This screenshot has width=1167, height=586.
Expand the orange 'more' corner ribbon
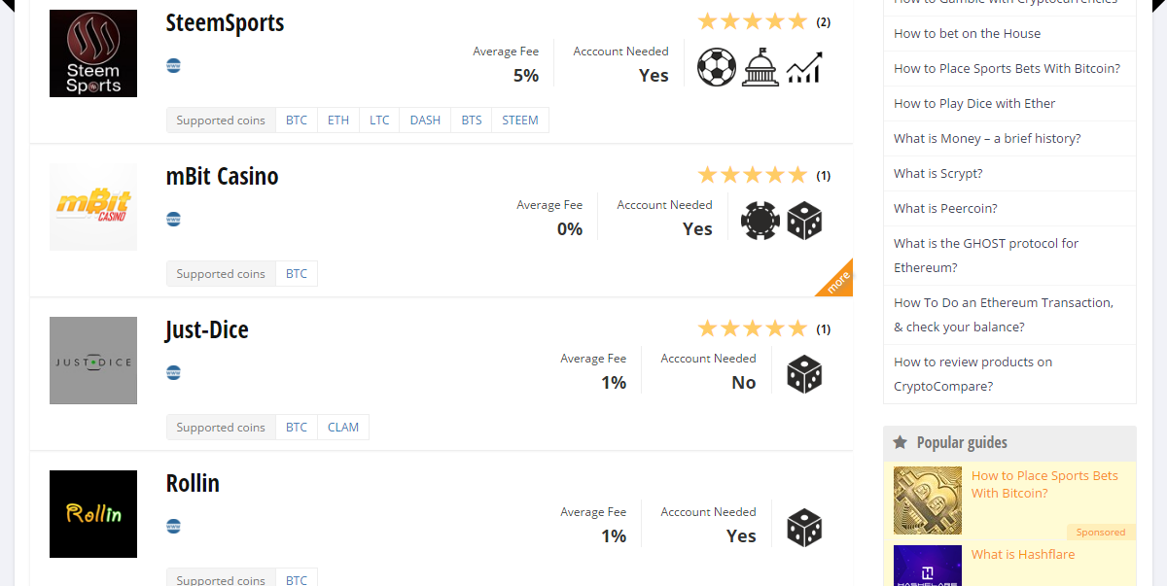[x=838, y=282]
